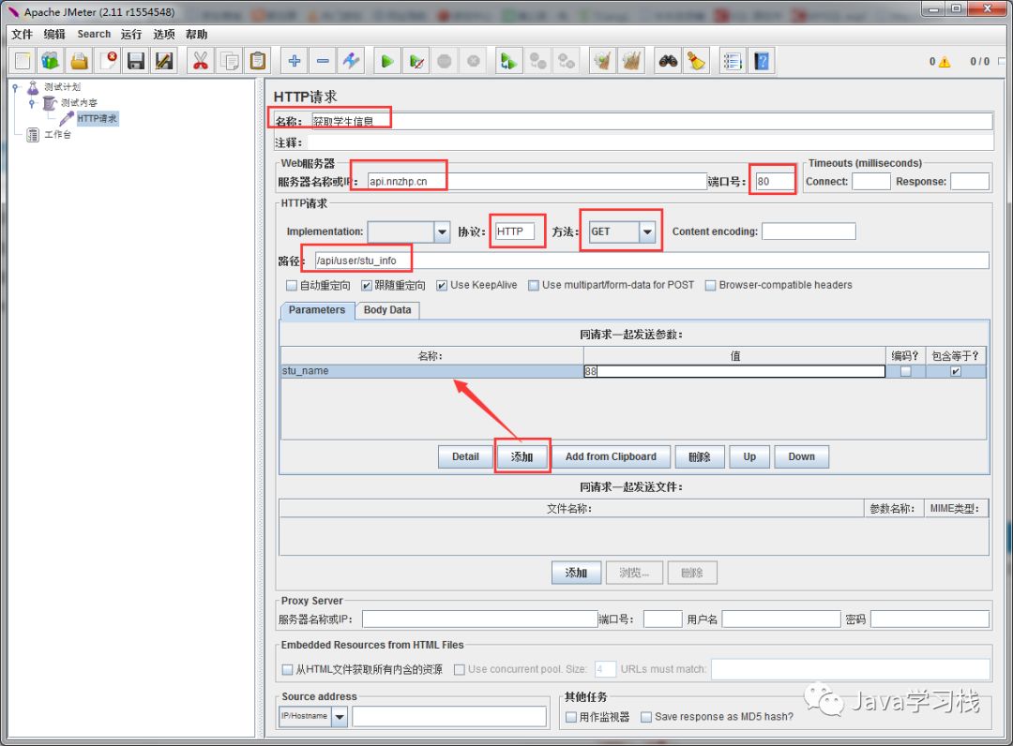Open the 帮助 menu
The image size is (1013, 746).
196,34
